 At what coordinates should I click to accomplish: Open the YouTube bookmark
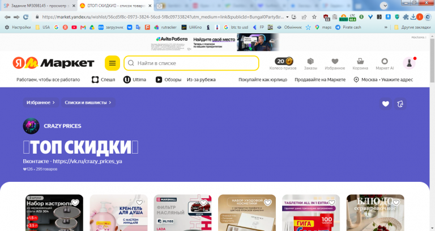tap(74, 27)
